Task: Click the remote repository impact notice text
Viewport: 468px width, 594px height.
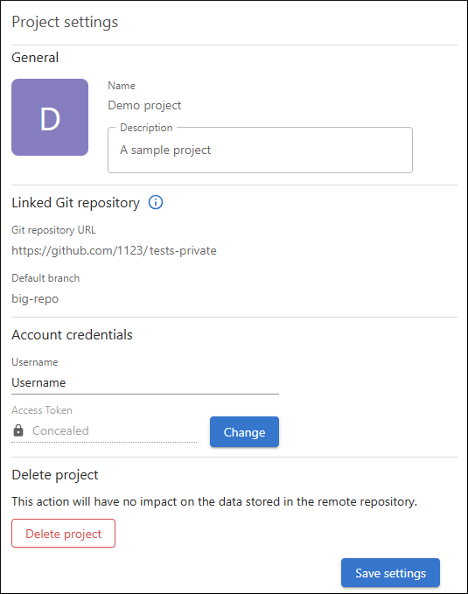Action: point(214,501)
